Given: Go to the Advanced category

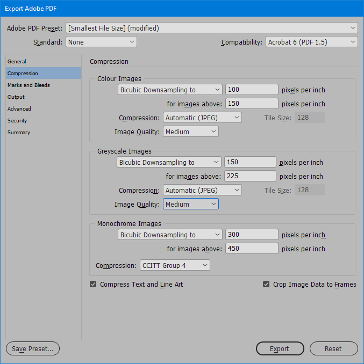Looking at the screenshot, I should coord(44,109).
